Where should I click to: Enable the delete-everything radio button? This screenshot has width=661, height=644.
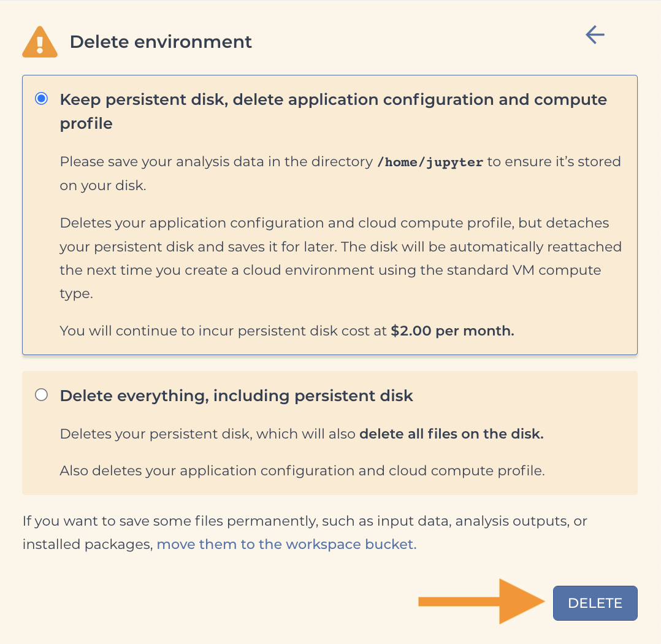[x=41, y=395]
